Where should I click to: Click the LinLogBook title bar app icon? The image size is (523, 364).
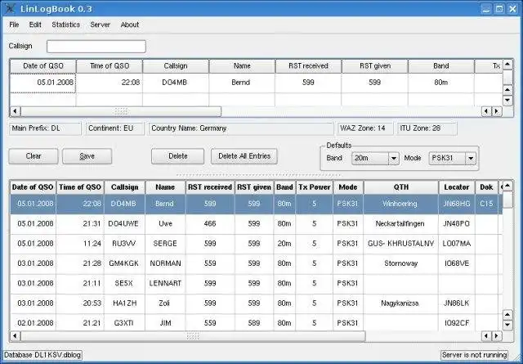point(10,9)
